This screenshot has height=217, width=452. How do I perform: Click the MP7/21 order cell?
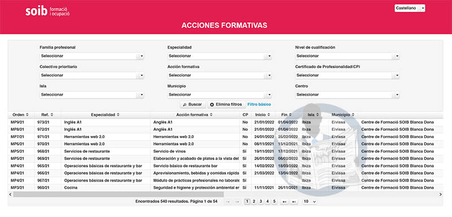coord(21,136)
